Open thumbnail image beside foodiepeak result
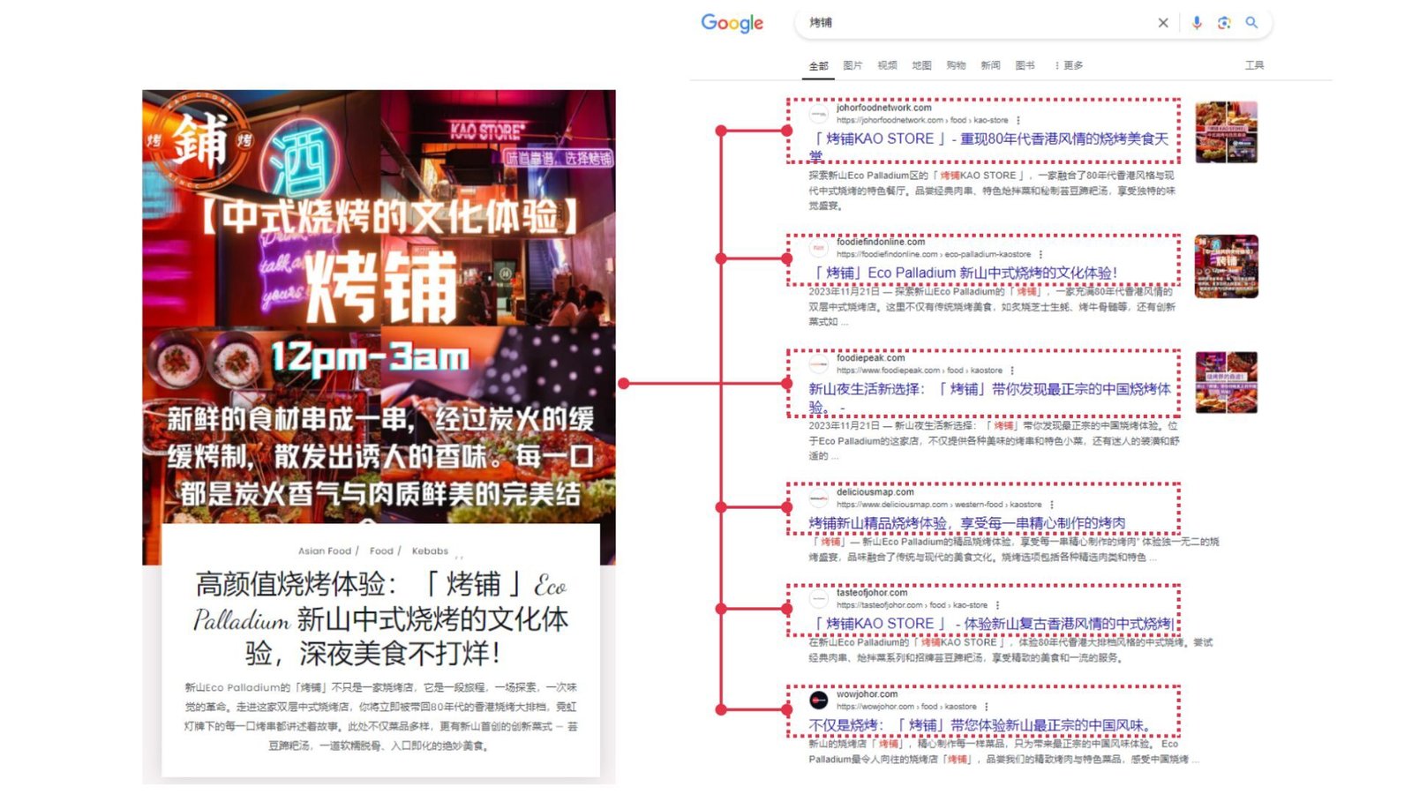Viewport: 1412px width, 794px height. 1227,383
